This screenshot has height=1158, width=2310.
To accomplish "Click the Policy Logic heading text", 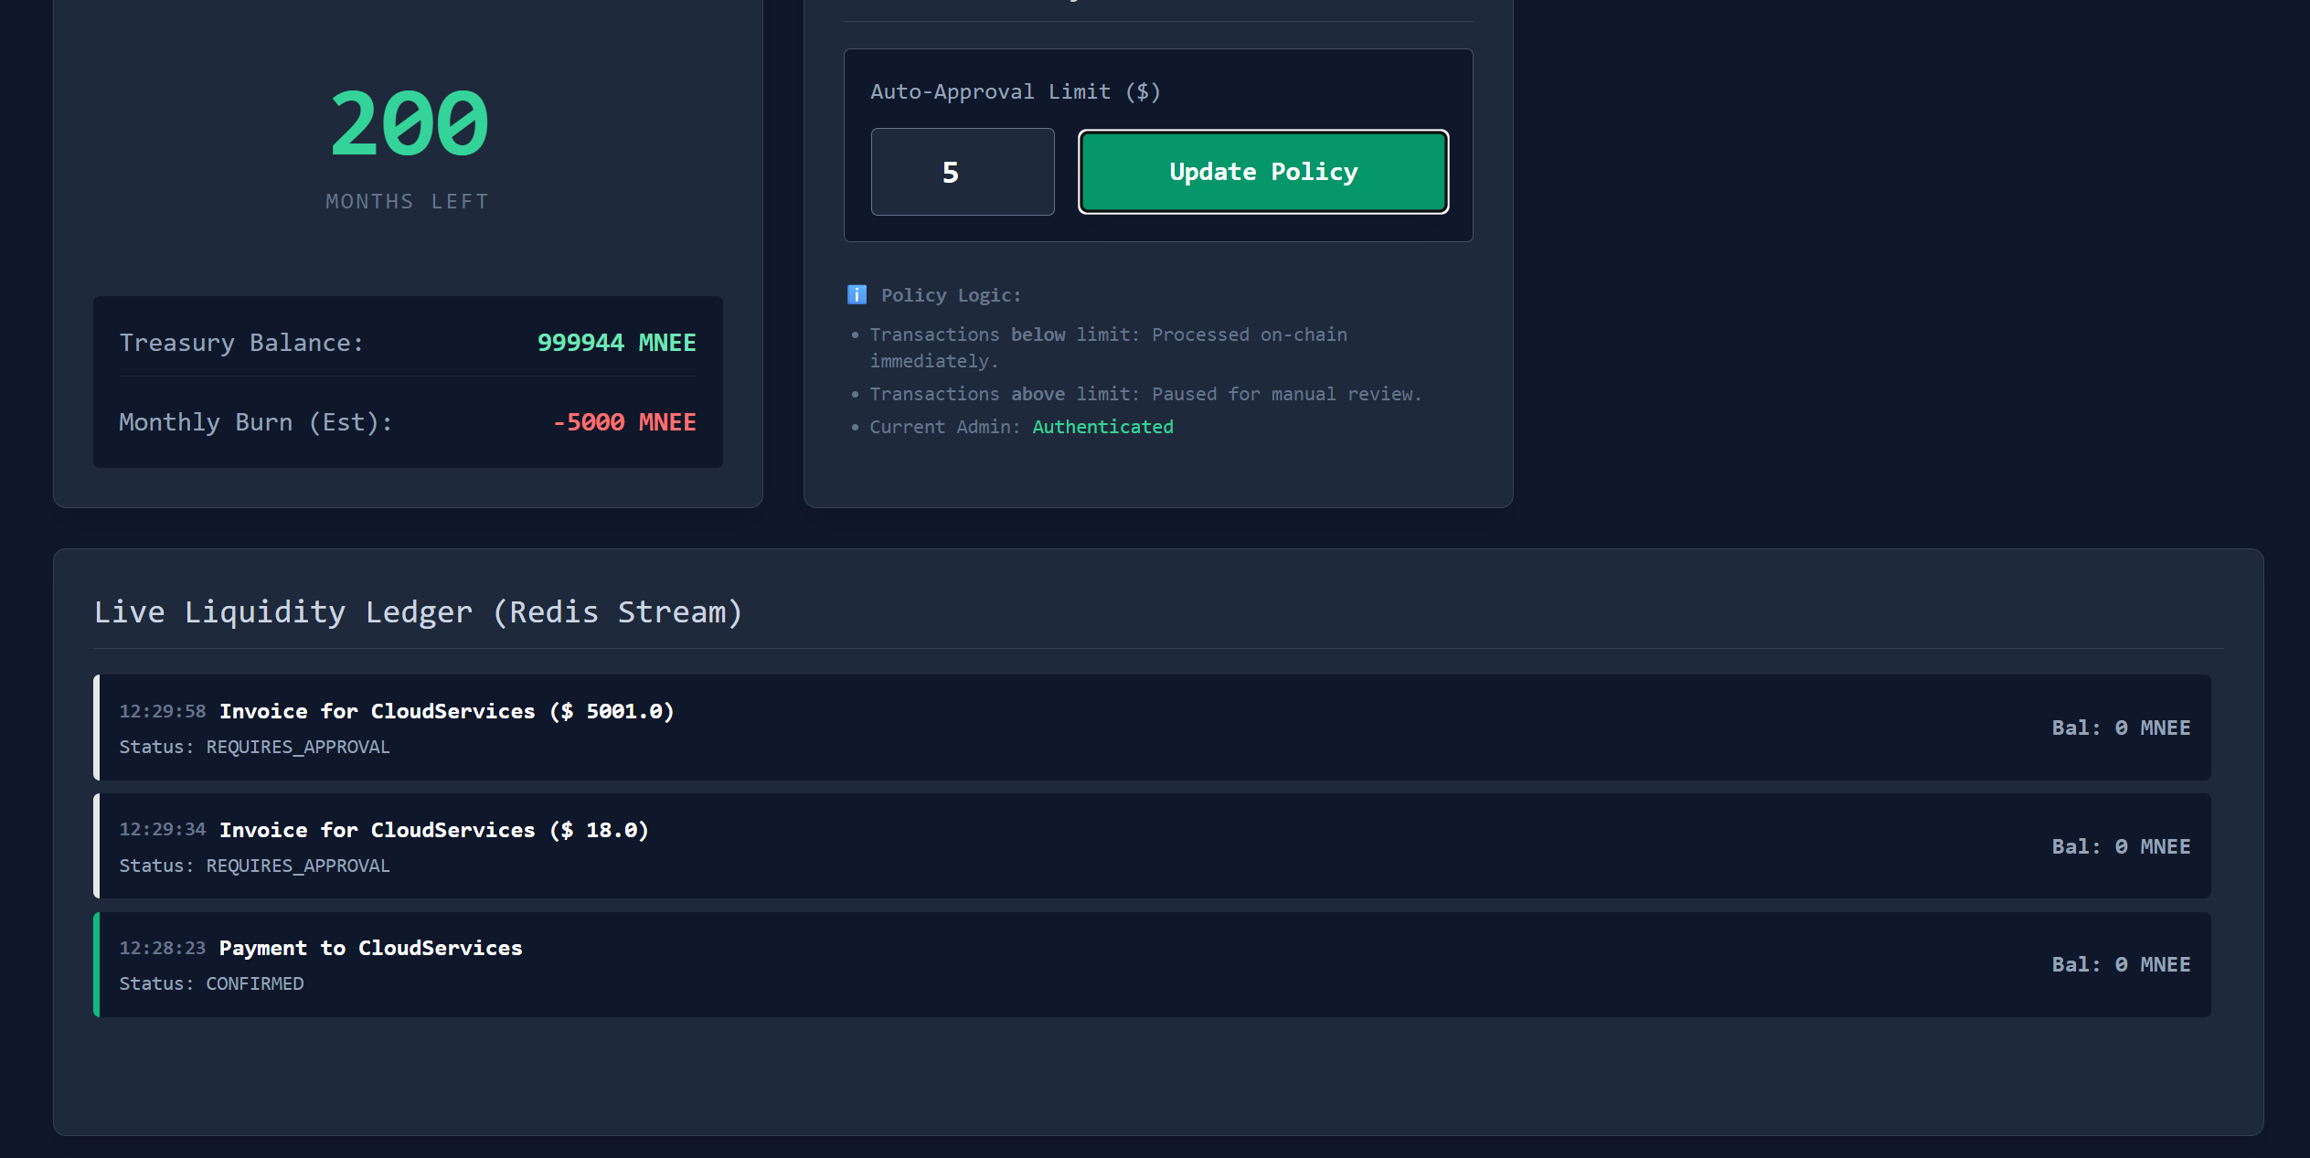I will [x=950, y=295].
